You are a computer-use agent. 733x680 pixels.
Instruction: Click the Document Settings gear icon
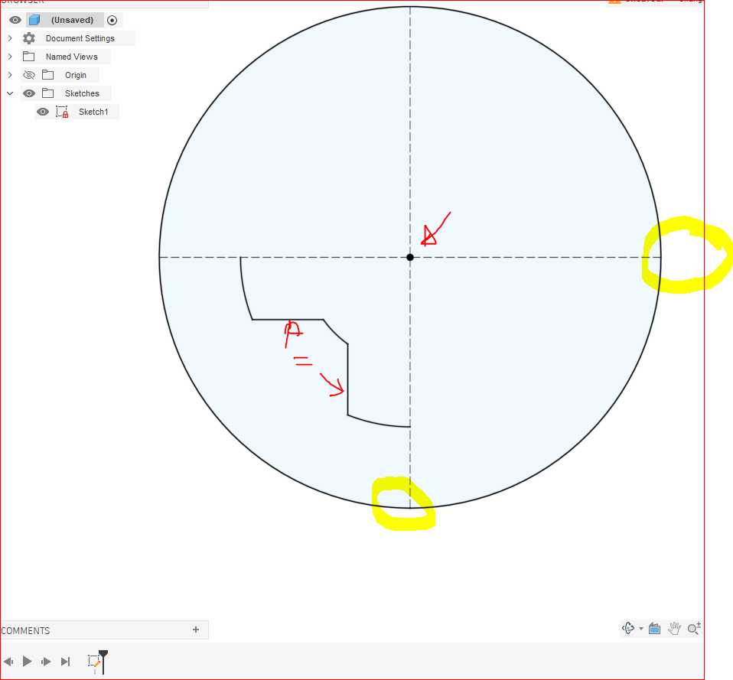[x=28, y=38]
